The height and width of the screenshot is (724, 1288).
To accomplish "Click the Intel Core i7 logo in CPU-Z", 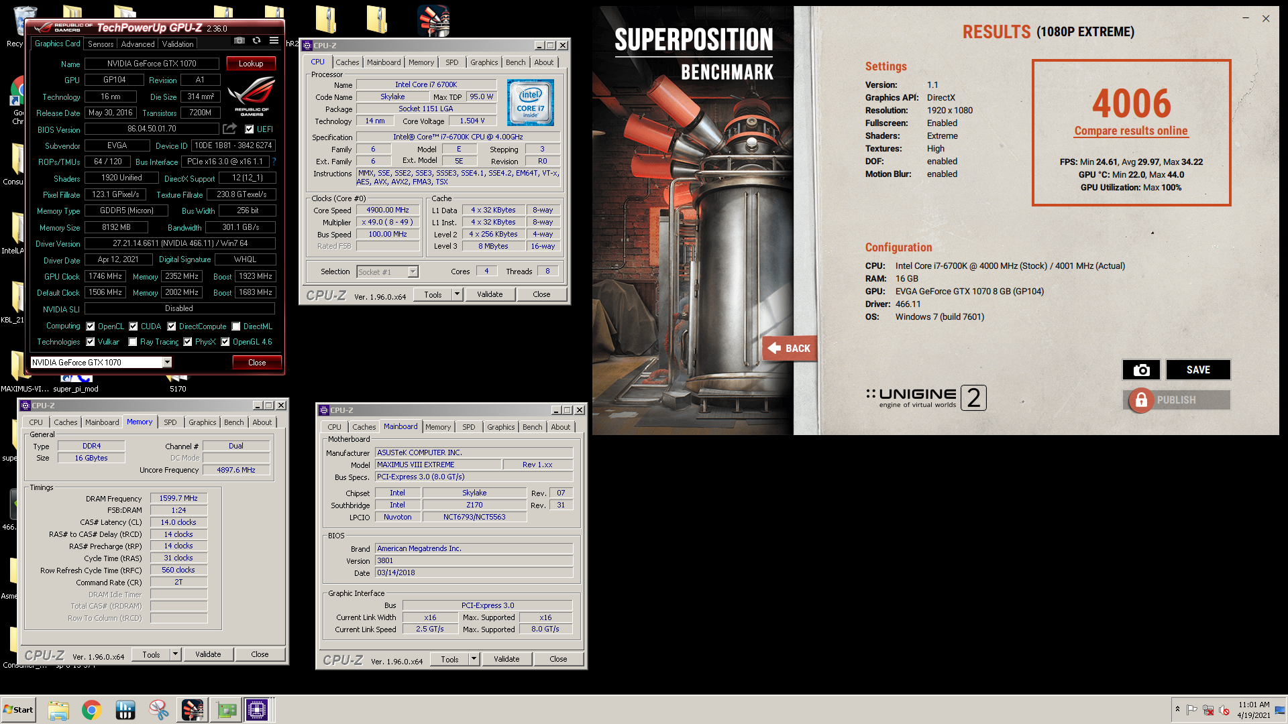I will (531, 103).
